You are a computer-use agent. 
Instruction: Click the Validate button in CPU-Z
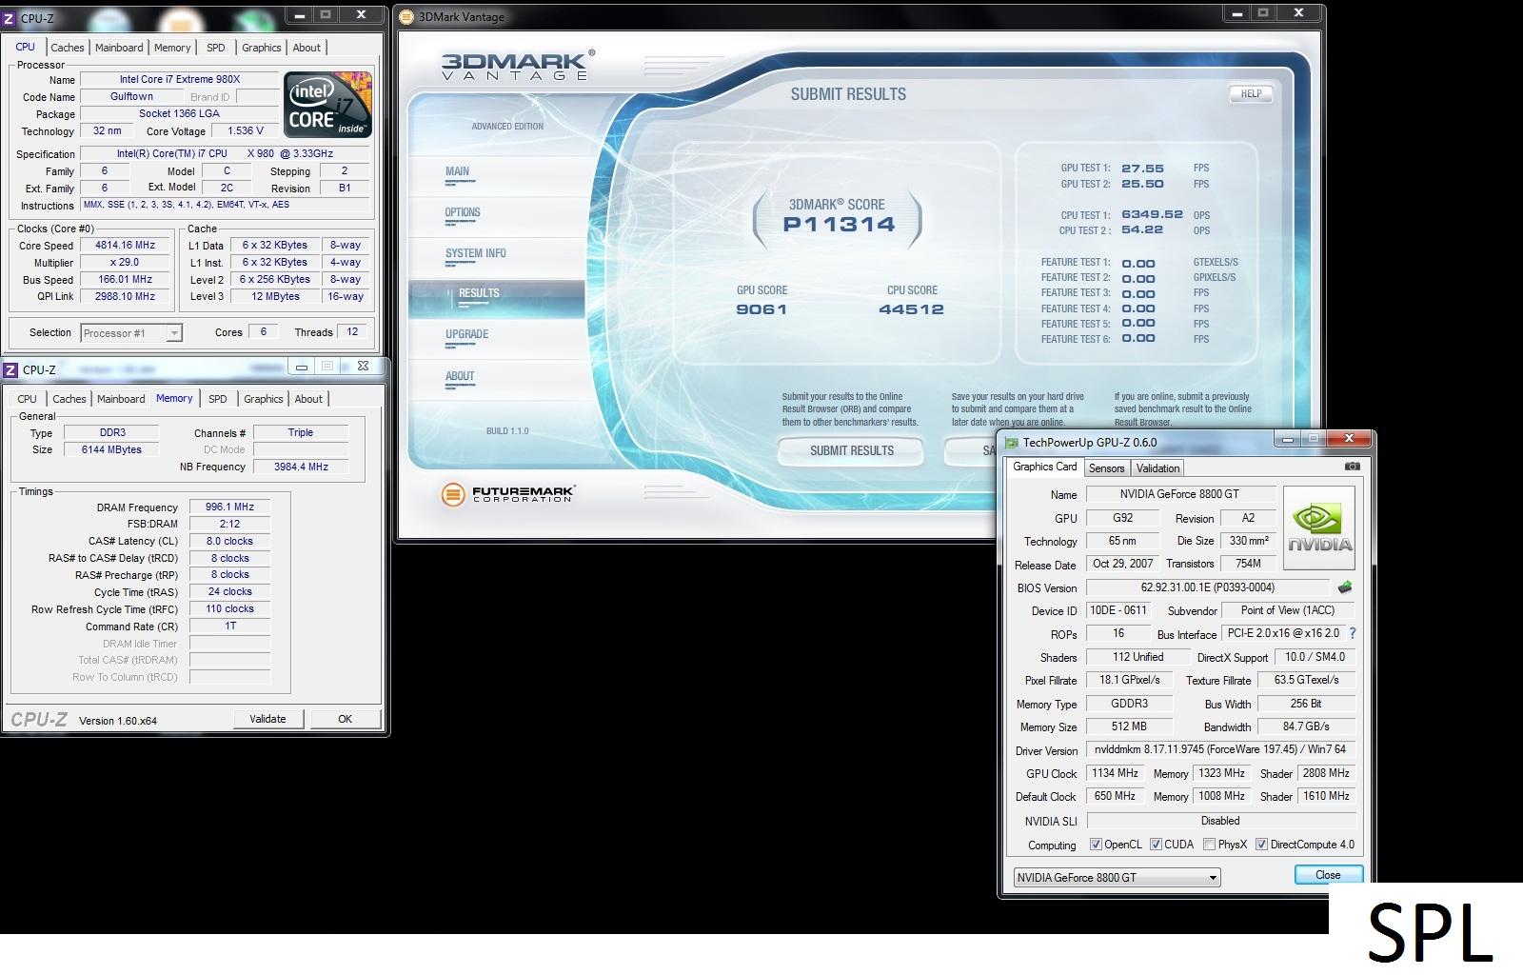267,719
